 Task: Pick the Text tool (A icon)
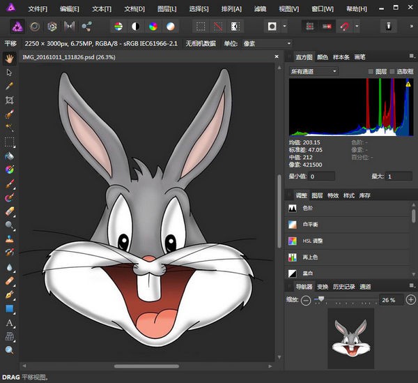[10, 323]
